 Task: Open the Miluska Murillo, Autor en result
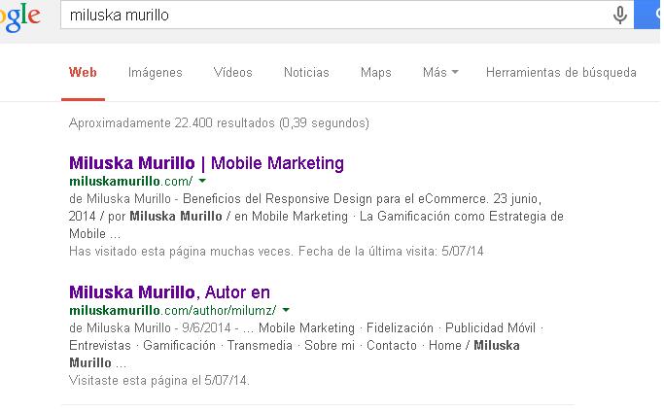[169, 292]
